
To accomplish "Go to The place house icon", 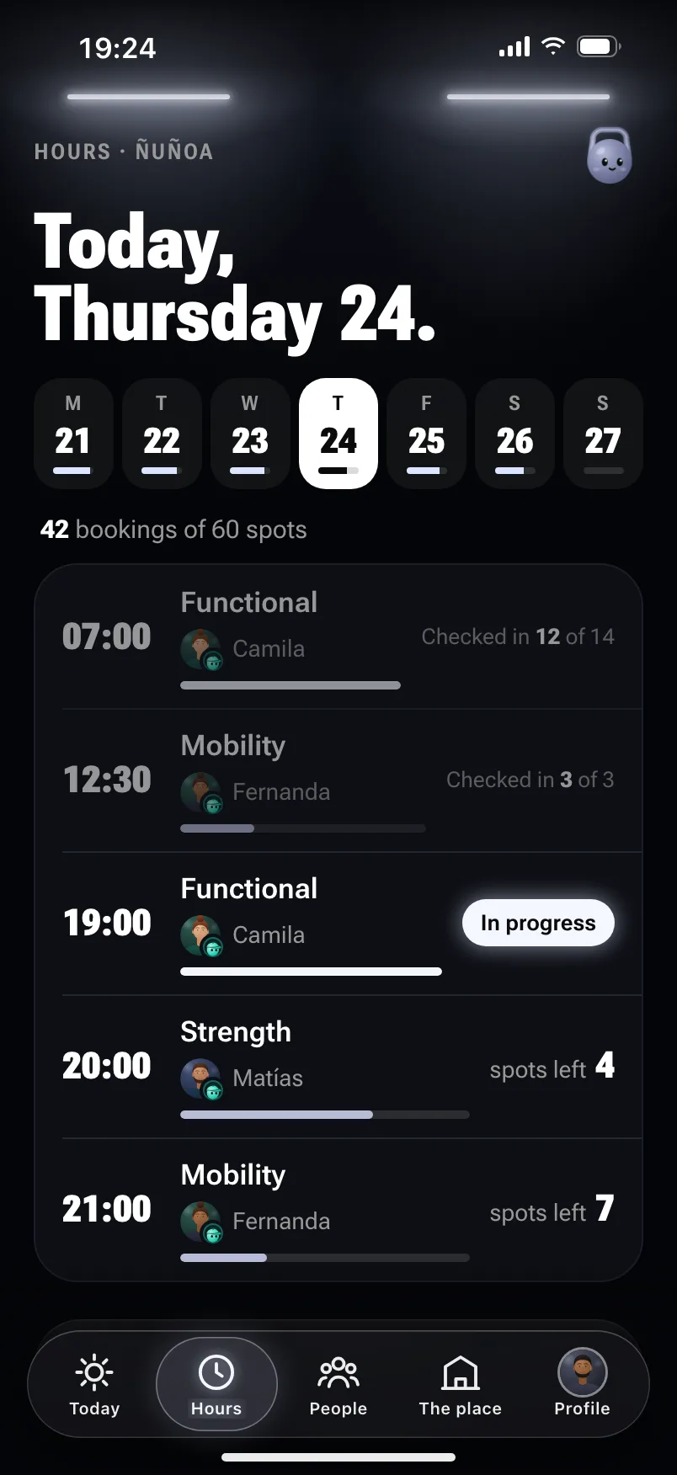I will click(461, 1372).
